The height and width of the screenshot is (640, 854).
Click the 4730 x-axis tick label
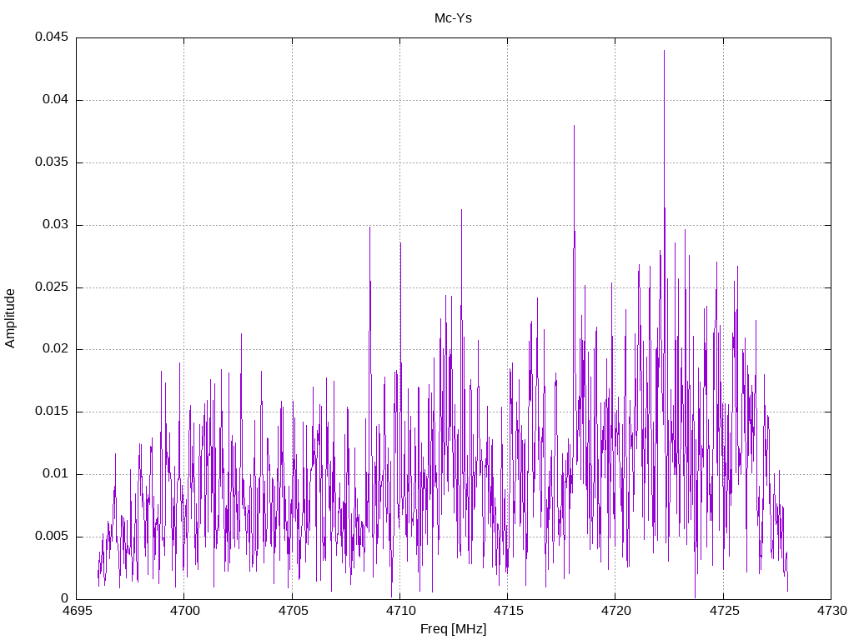click(x=831, y=611)
